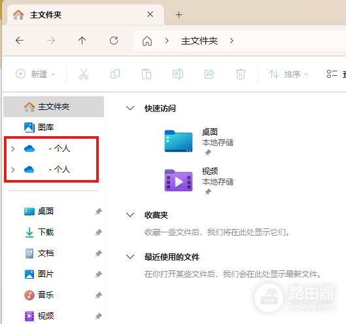Click the Back navigation arrow

pyautogui.click(x=20, y=41)
